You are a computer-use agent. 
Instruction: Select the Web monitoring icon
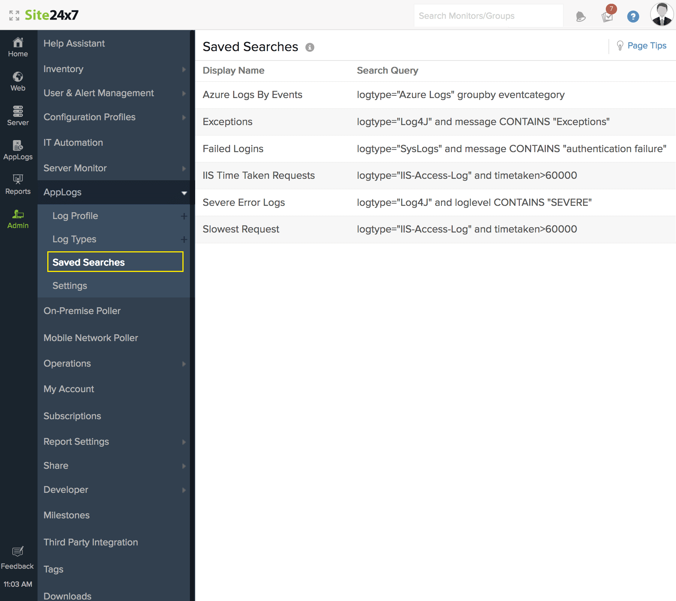click(x=17, y=80)
